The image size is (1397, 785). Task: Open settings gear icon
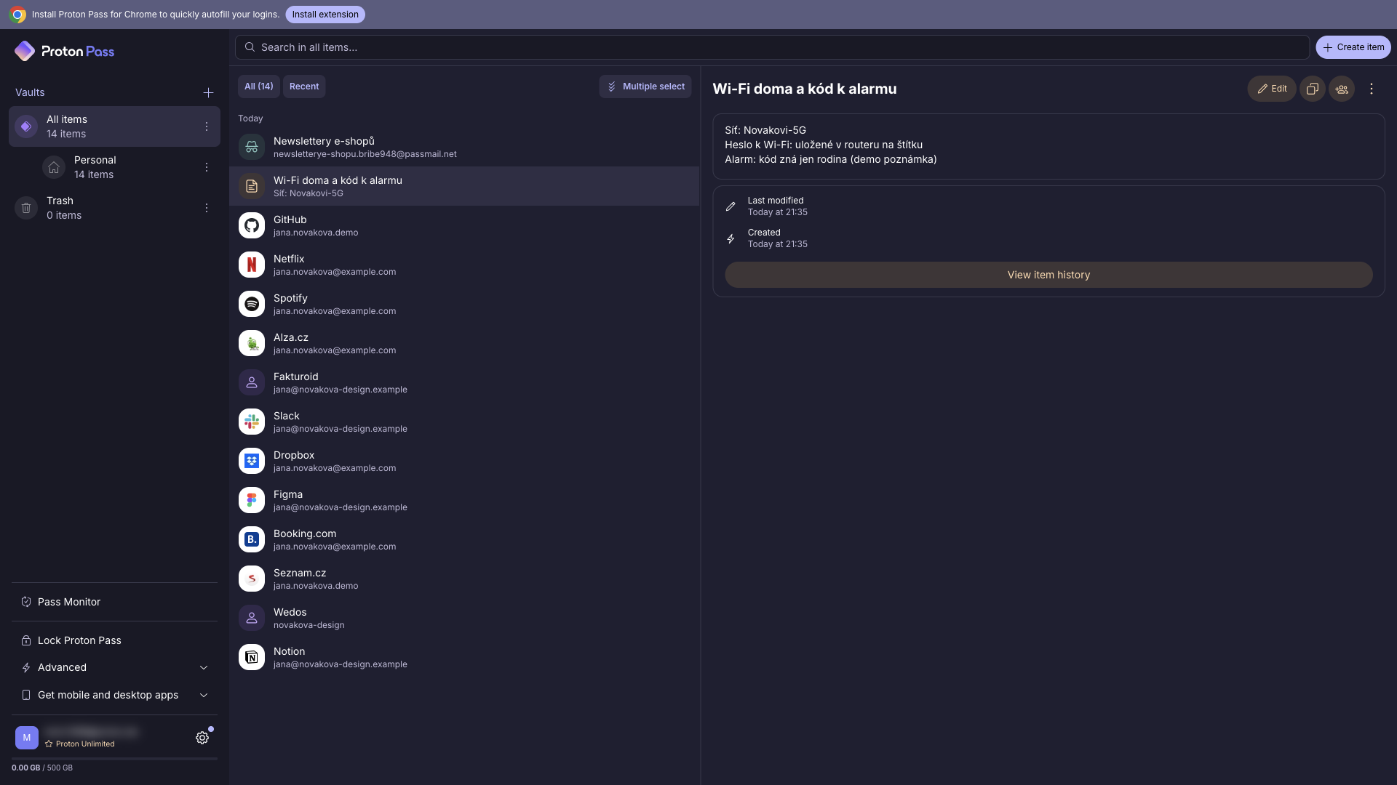(202, 738)
